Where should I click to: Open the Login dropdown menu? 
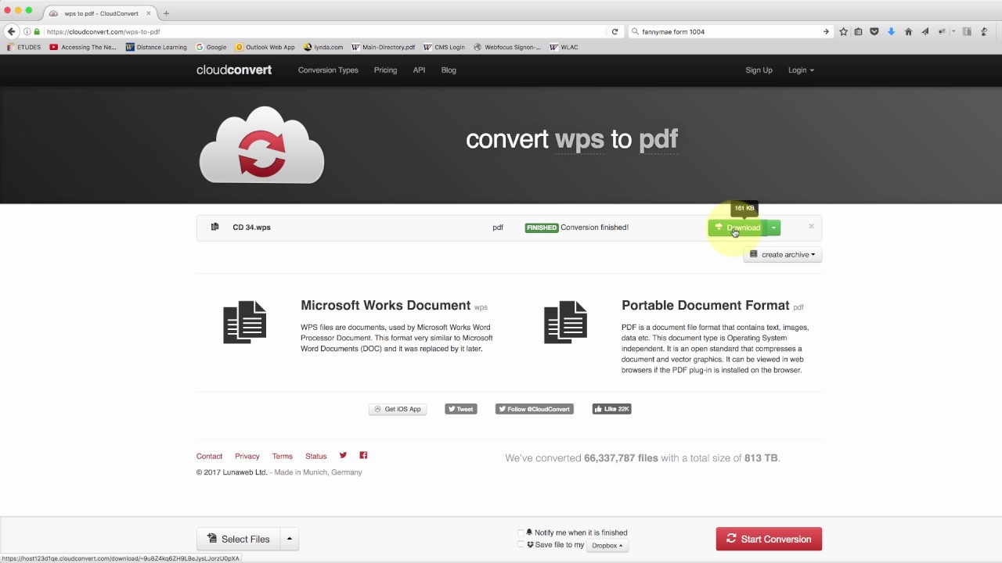click(801, 70)
